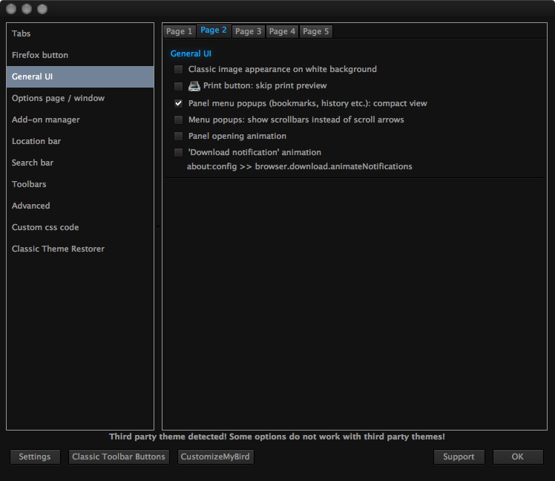This screenshot has height=481, width=555.
Task: Click the Support button
Action: click(x=459, y=457)
